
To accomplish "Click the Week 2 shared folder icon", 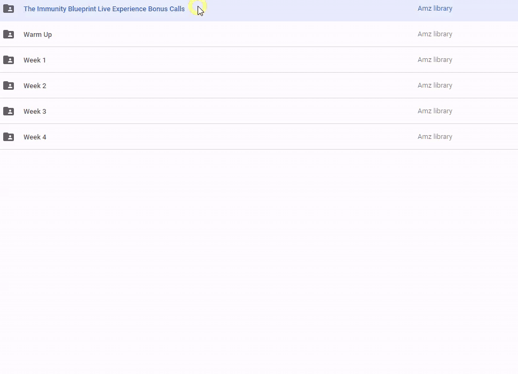I will [x=9, y=85].
